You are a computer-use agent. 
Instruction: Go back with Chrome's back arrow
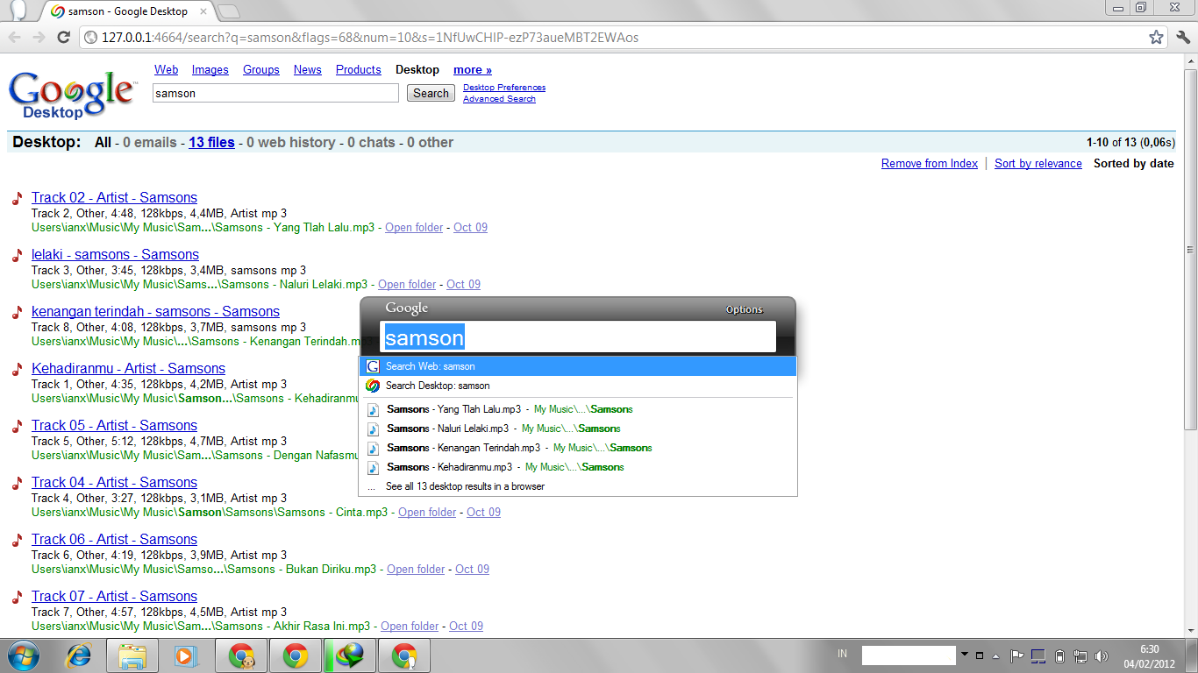coord(15,37)
